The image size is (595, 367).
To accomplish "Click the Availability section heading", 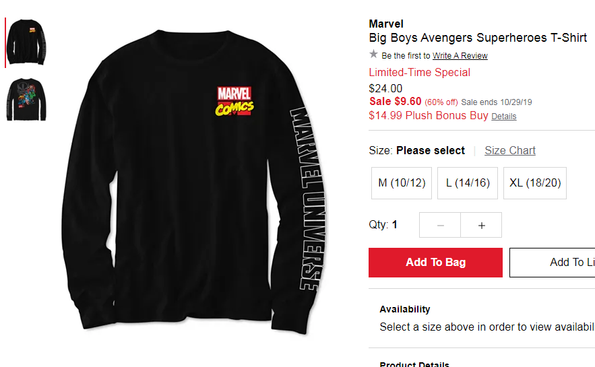I will click(405, 309).
